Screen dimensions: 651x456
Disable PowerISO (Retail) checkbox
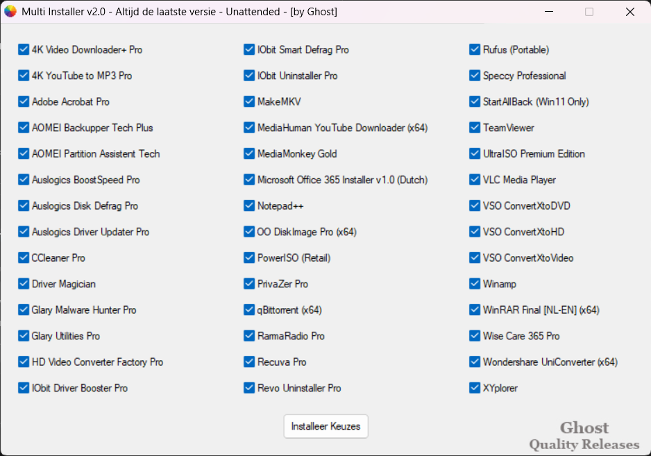[x=249, y=258]
